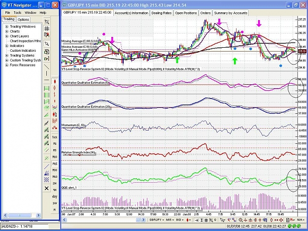Switch chart to 2H timeframe

click(55, 183)
